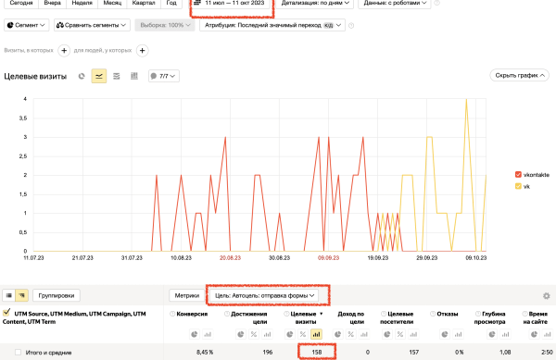The image size is (556, 360).
Task: Expand the Сегмент dropdown
Action: [x=26, y=25]
